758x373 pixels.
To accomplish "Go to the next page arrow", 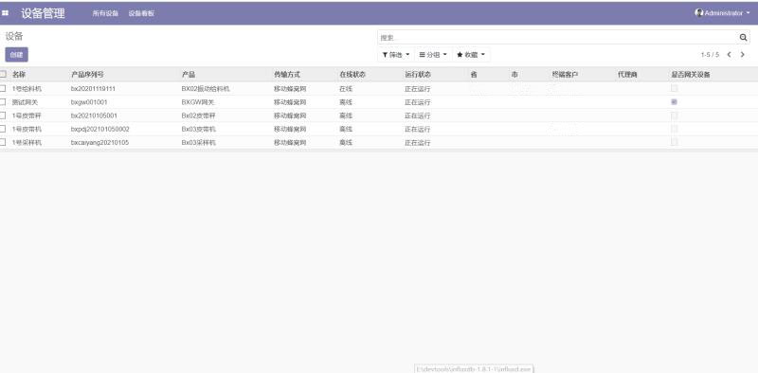I will [743, 55].
